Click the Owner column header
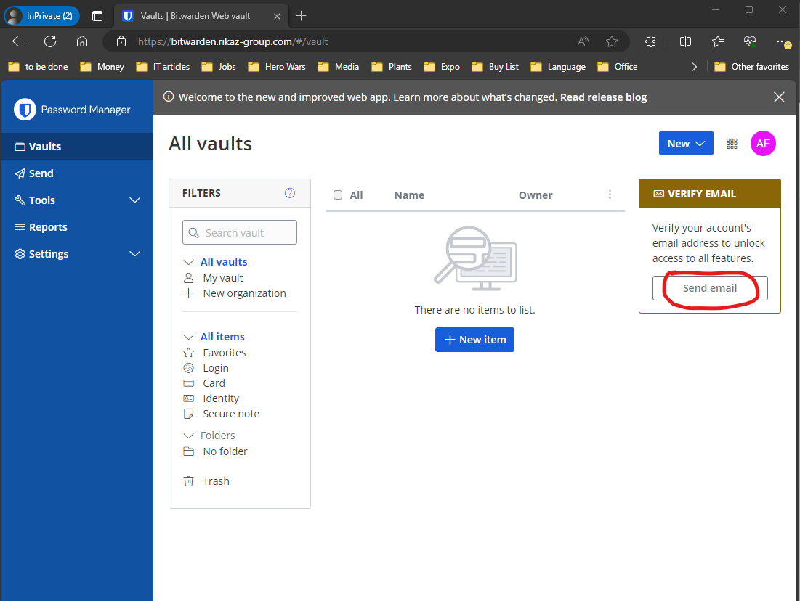Image resolution: width=800 pixels, height=601 pixels. click(536, 195)
